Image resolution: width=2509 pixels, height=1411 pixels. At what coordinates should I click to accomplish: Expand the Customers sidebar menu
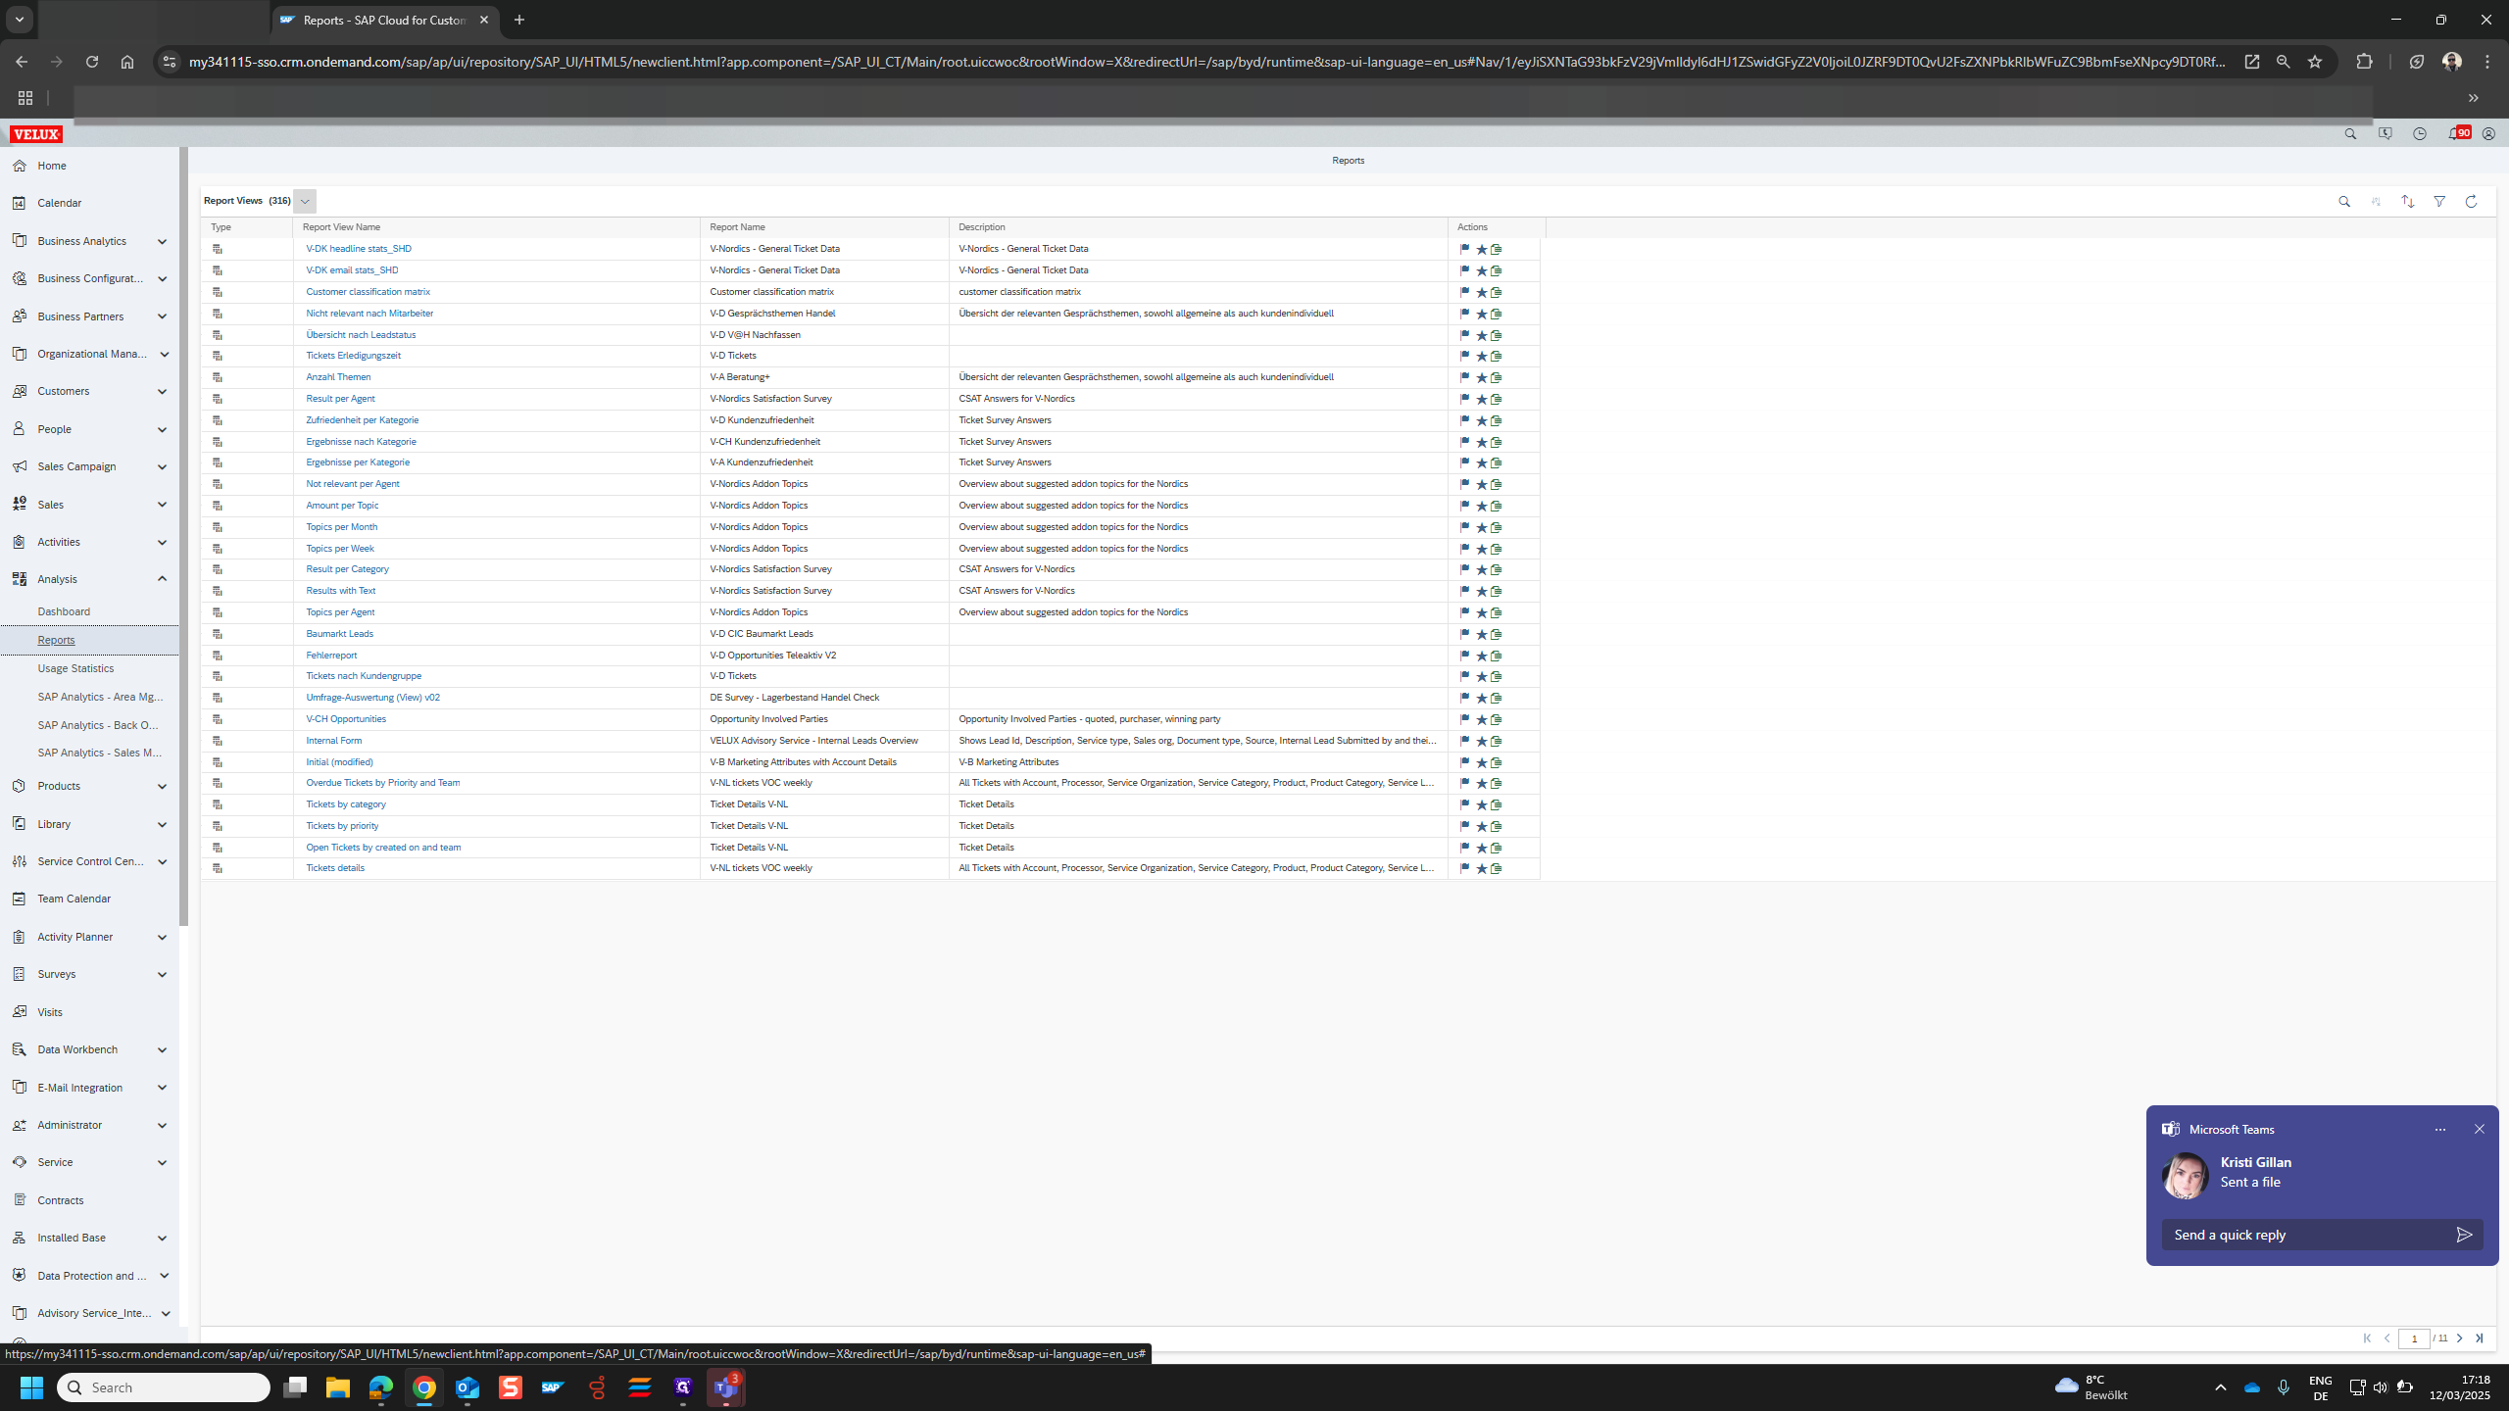tap(162, 392)
